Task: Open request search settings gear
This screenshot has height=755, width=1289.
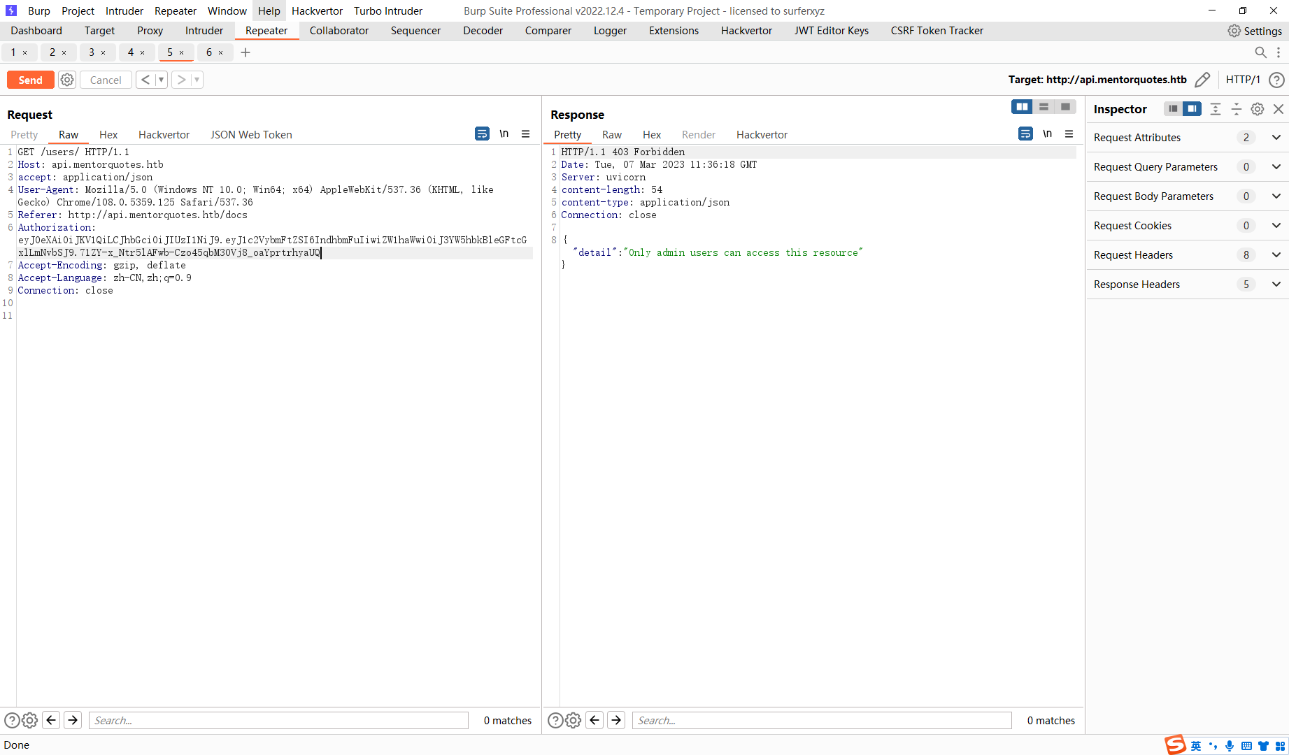Action: [x=29, y=720]
